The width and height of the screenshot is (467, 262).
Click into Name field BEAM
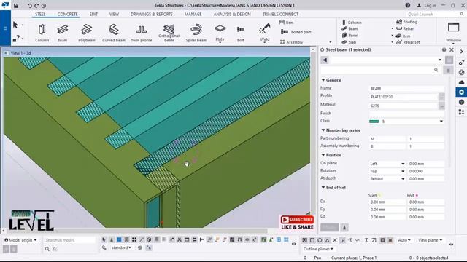pyautogui.click(x=406, y=89)
